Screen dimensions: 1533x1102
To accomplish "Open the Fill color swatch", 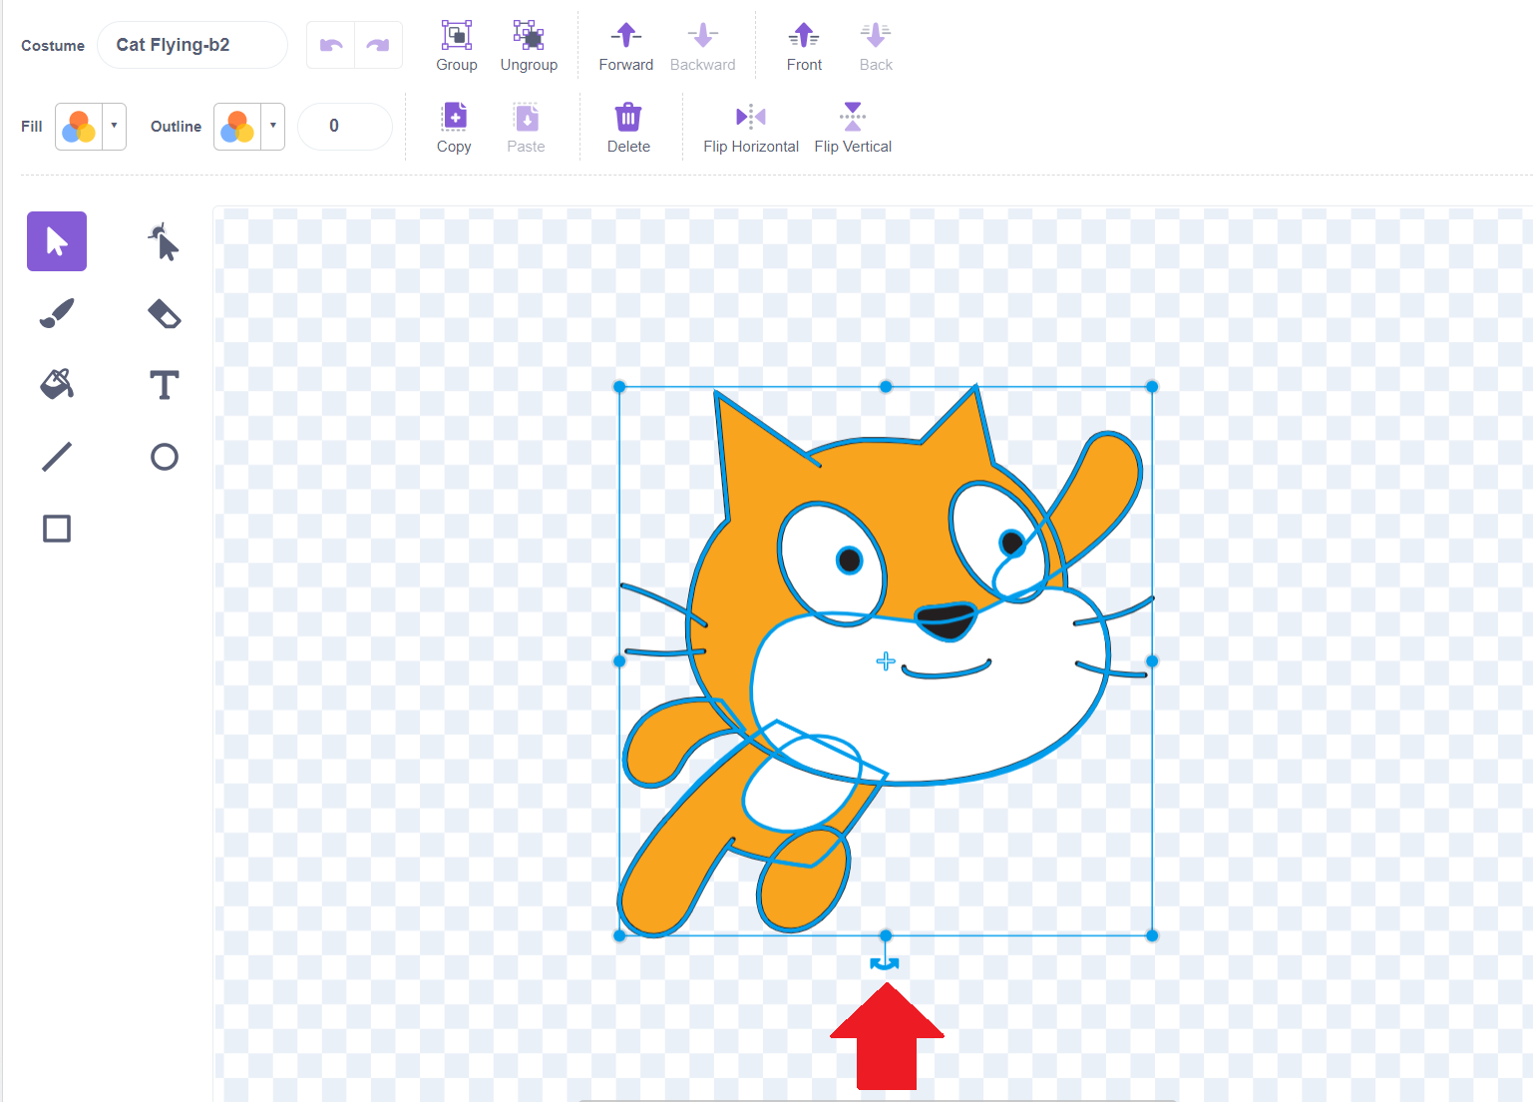I will [x=79, y=127].
